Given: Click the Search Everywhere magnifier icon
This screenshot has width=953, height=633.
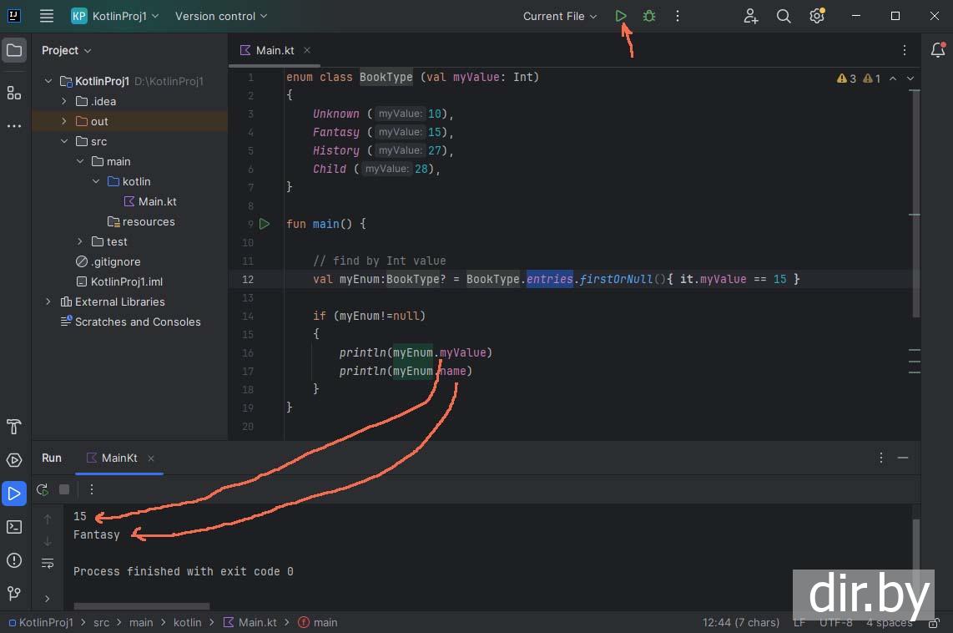Looking at the screenshot, I should pos(784,16).
